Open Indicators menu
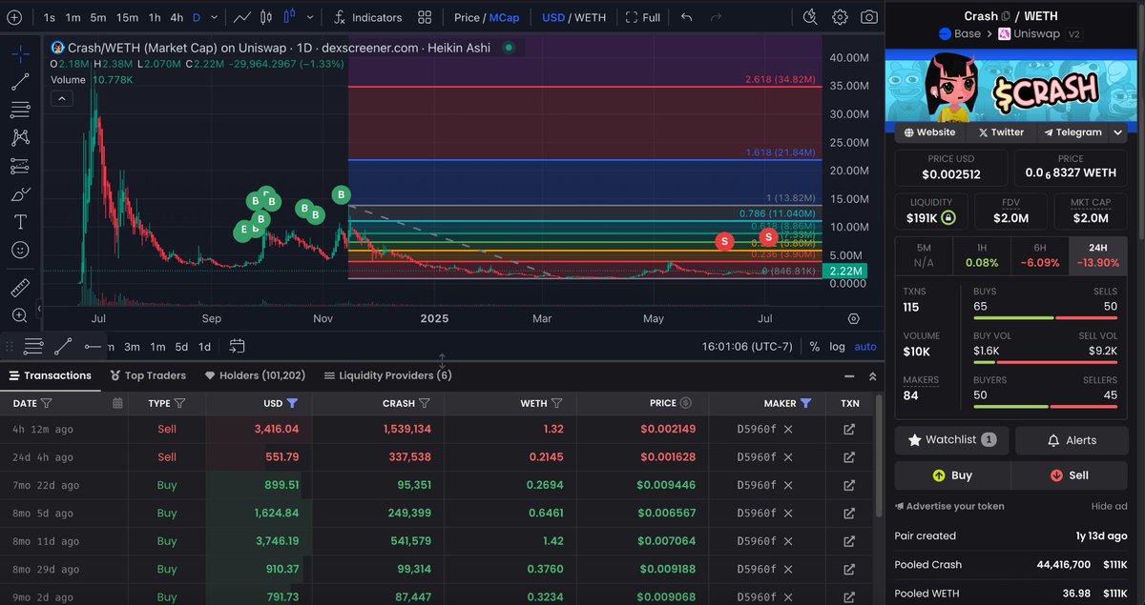Image resolution: width=1145 pixels, height=605 pixels. tap(368, 17)
